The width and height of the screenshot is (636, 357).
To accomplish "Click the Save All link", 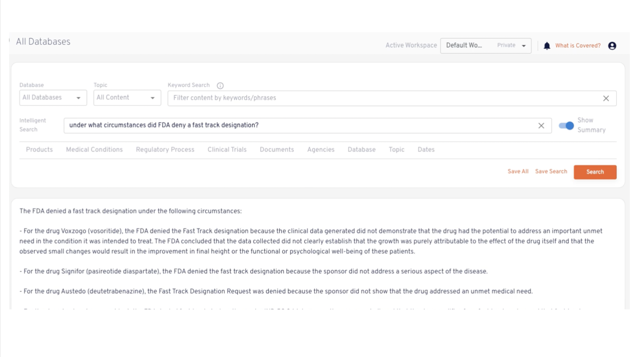I will pos(518,171).
